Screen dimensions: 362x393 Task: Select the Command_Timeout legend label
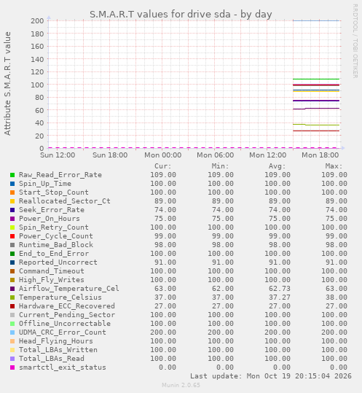point(52,271)
